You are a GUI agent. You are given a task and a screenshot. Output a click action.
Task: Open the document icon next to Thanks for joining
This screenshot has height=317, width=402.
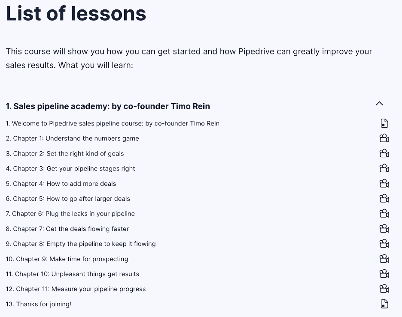384,304
